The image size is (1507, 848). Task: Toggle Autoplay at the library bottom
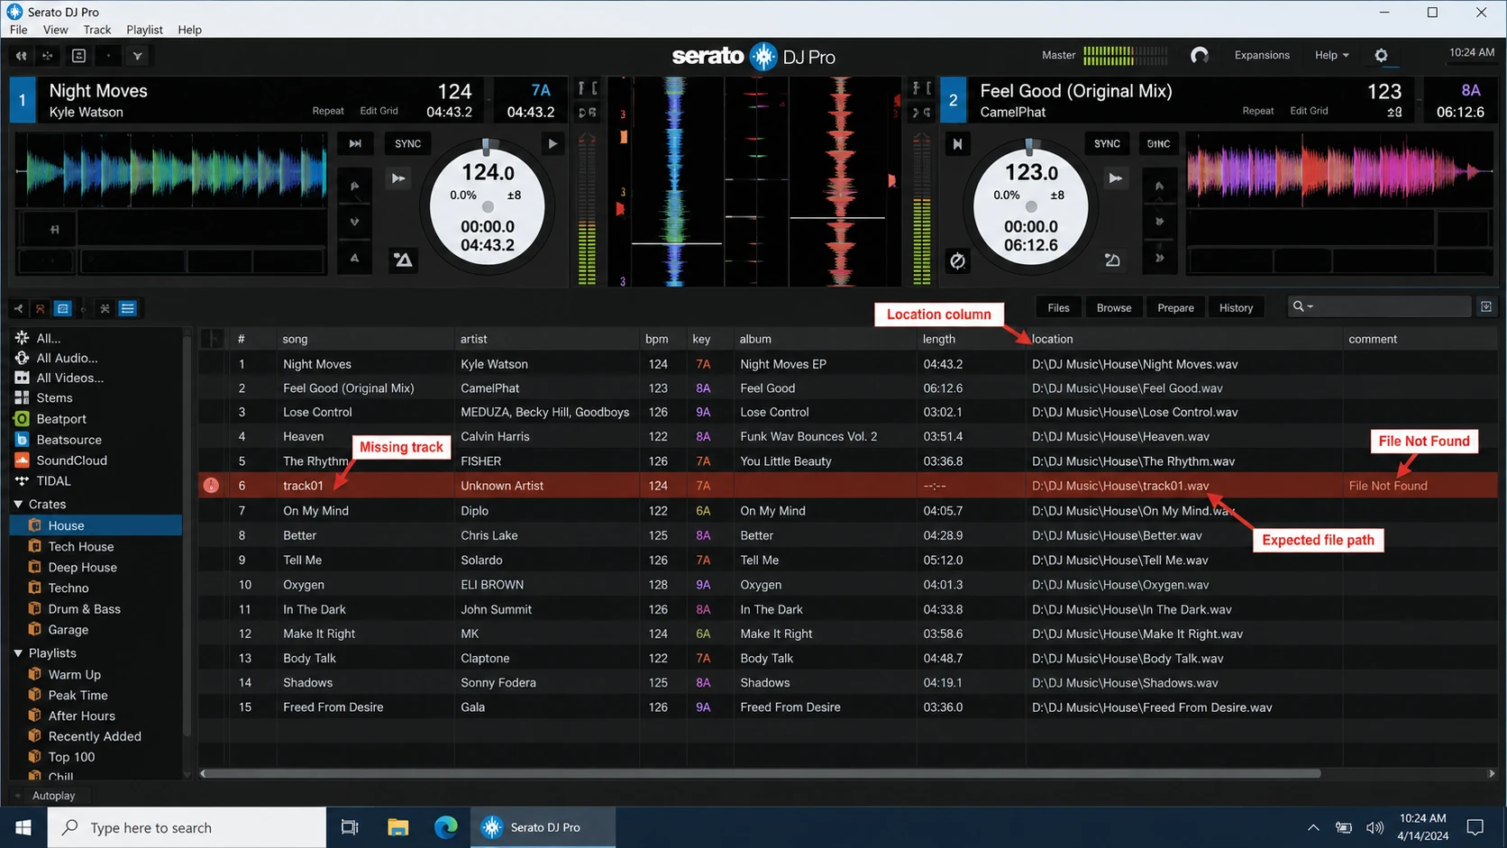(53, 796)
